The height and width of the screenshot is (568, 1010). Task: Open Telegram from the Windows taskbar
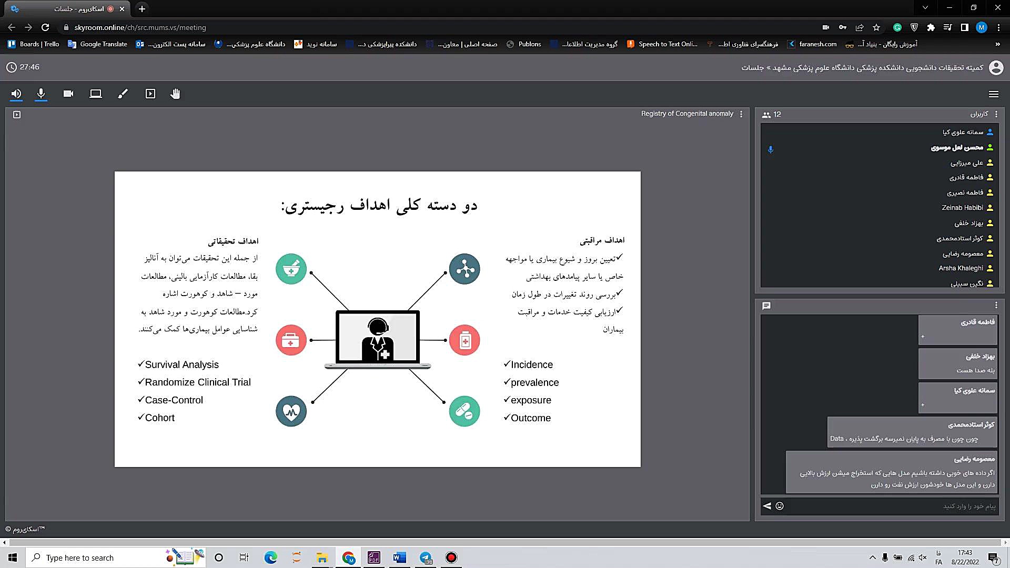pyautogui.click(x=426, y=557)
